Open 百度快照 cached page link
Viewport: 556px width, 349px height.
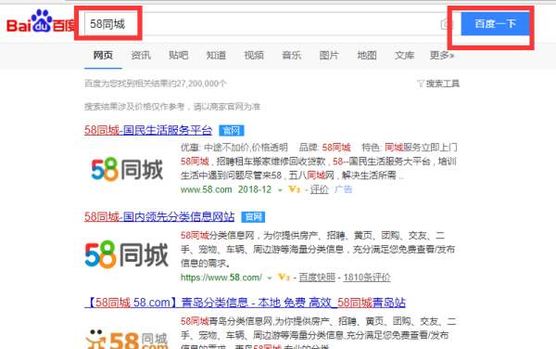point(317,278)
